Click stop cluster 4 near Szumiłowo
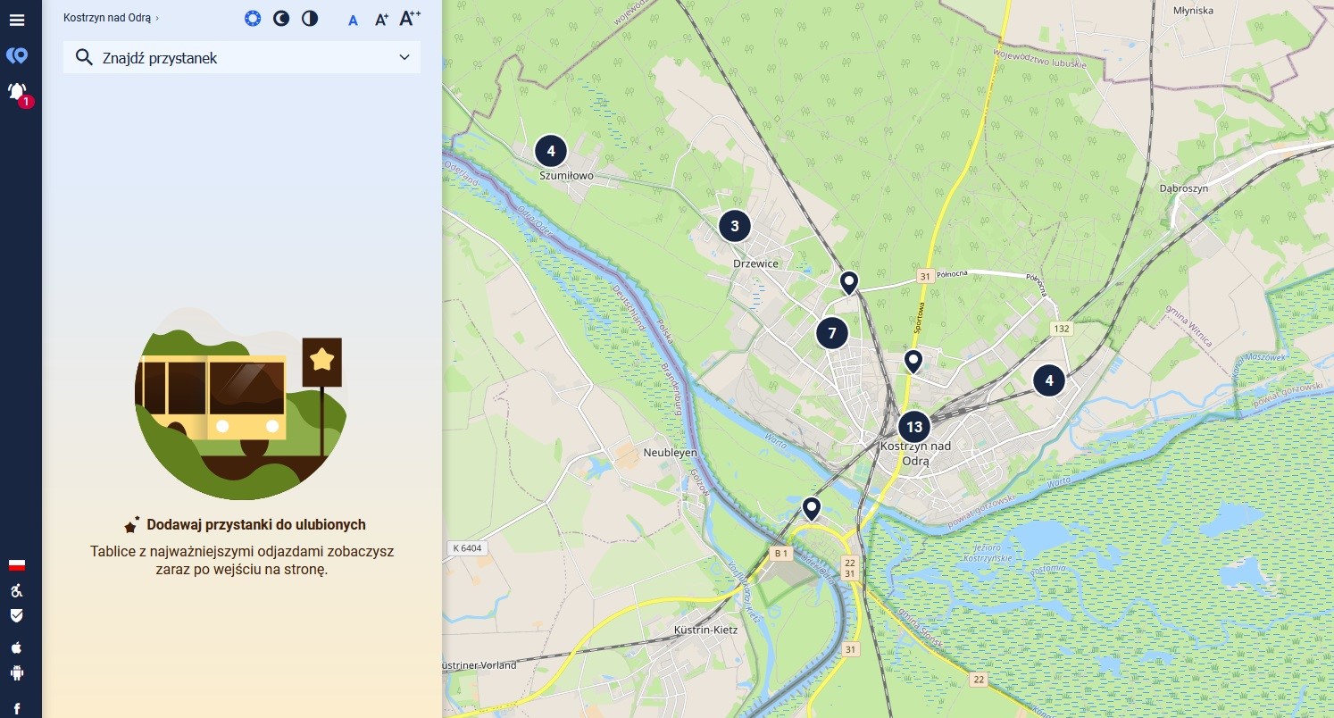 pyautogui.click(x=551, y=151)
